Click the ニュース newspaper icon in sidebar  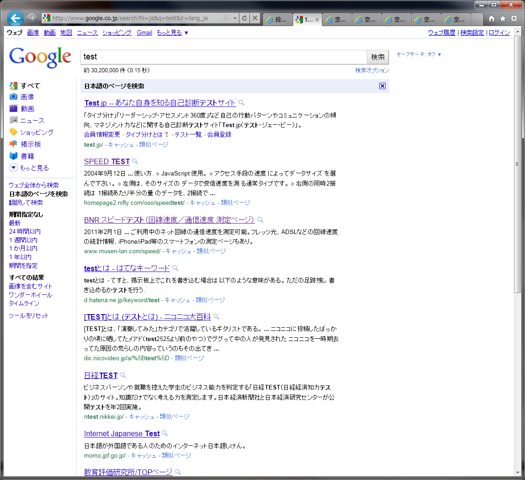pyautogui.click(x=13, y=120)
